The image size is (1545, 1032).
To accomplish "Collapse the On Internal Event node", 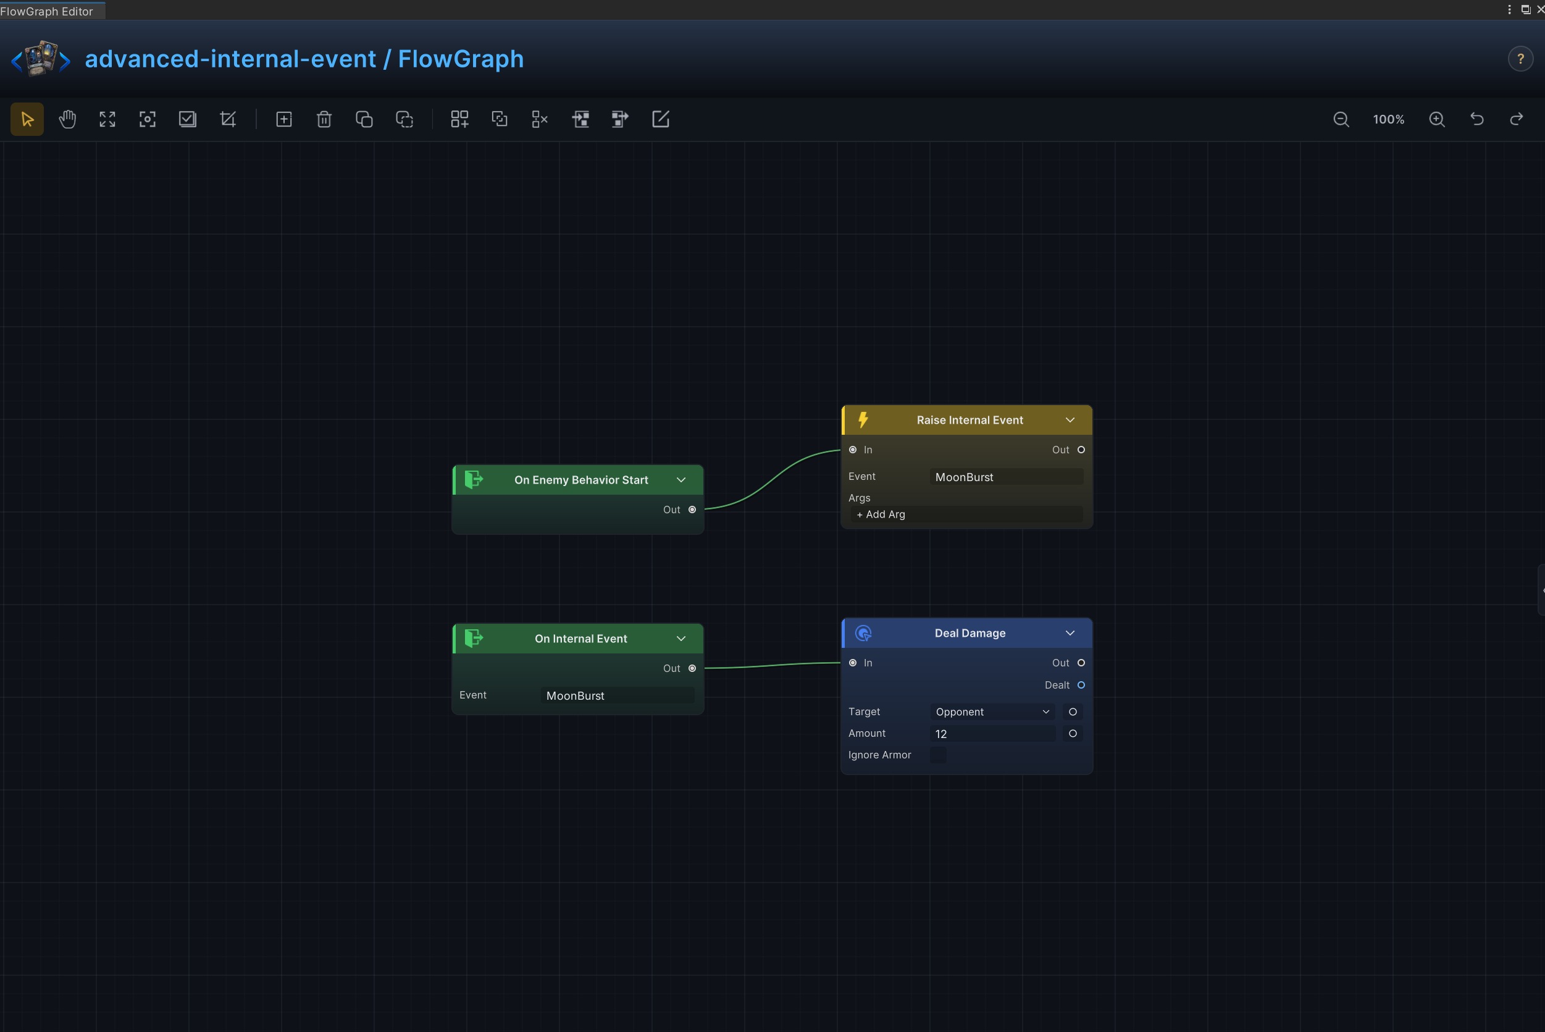I will 681,639.
